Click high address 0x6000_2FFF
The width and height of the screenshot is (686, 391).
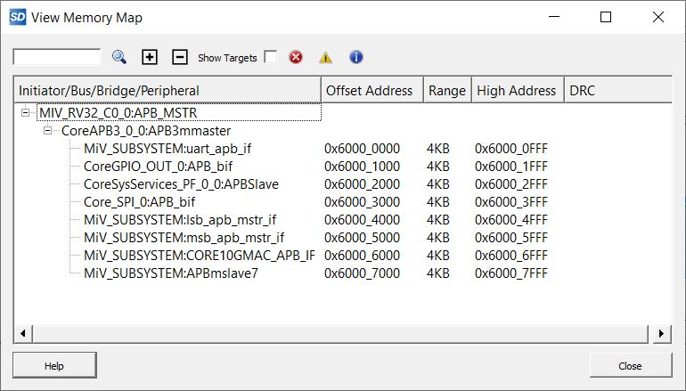coord(511,184)
